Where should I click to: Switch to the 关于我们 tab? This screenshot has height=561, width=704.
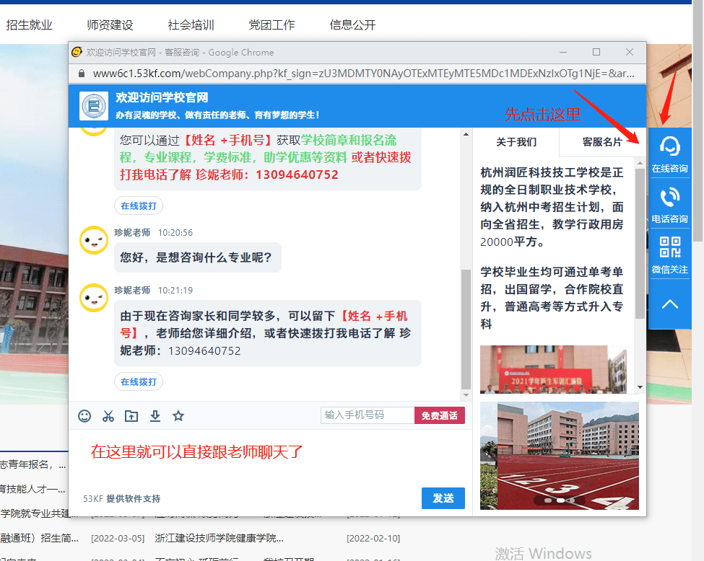tap(516, 142)
